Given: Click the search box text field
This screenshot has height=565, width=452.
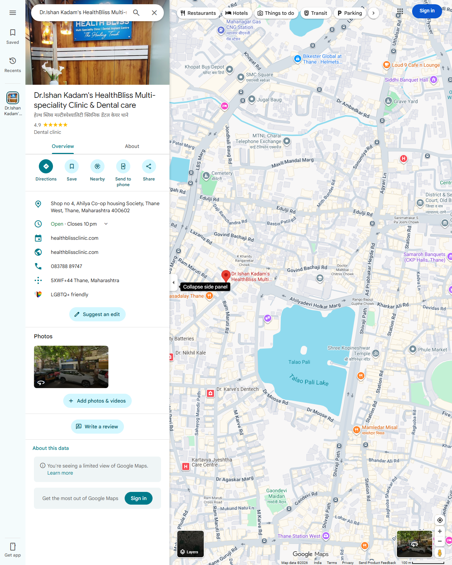Looking at the screenshot, I should pyautogui.click(x=83, y=12).
